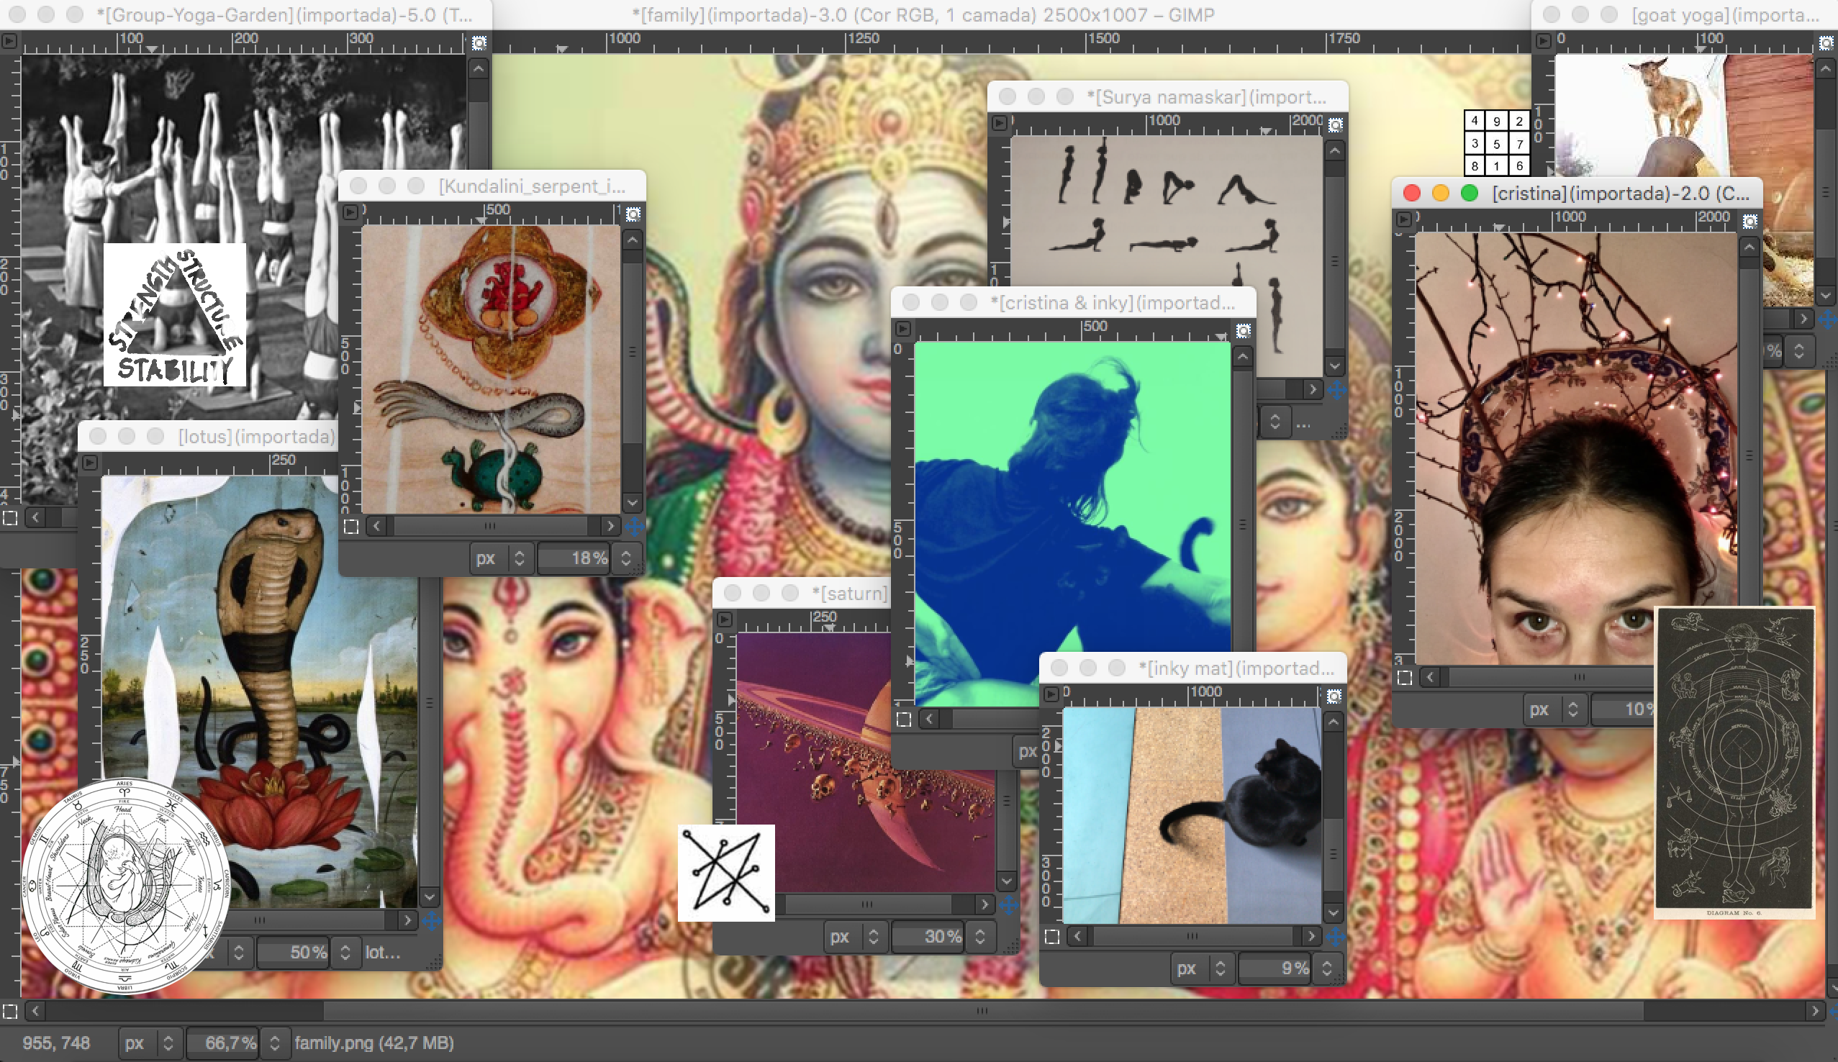Toggle Quick Mask in Kundalini_serpent window
Image resolution: width=1838 pixels, height=1062 pixels.
click(x=350, y=527)
